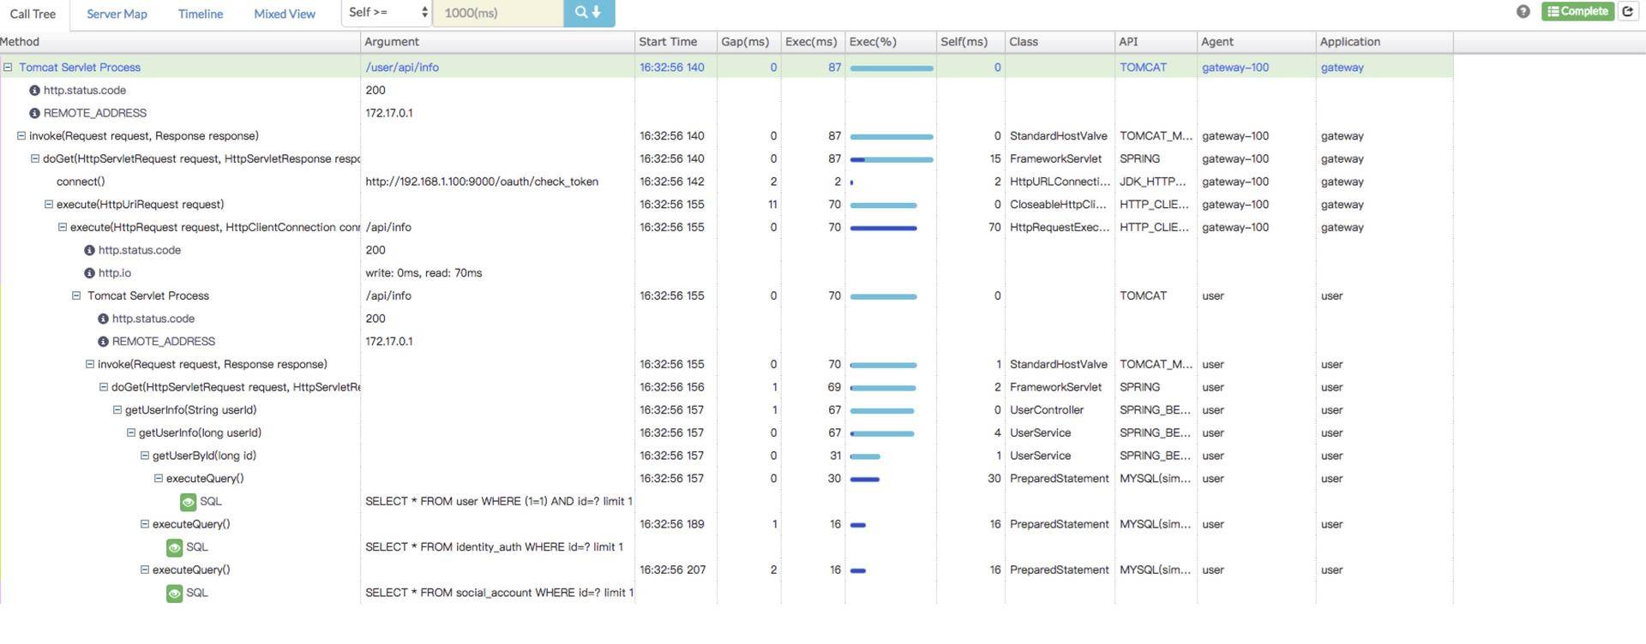Collapse the root Tomcat Servlet Process node
This screenshot has height=644, width=1646.
pos(8,67)
